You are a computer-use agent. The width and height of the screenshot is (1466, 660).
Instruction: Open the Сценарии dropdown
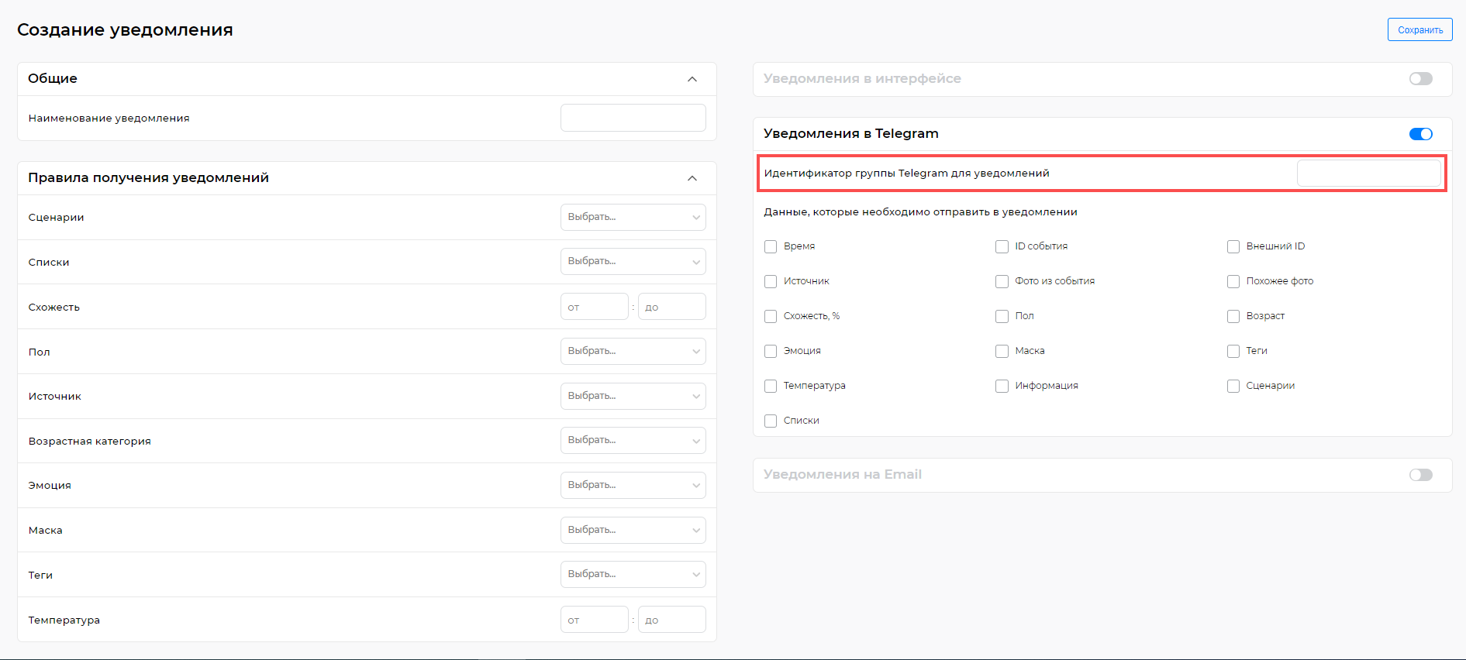click(x=633, y=217)
